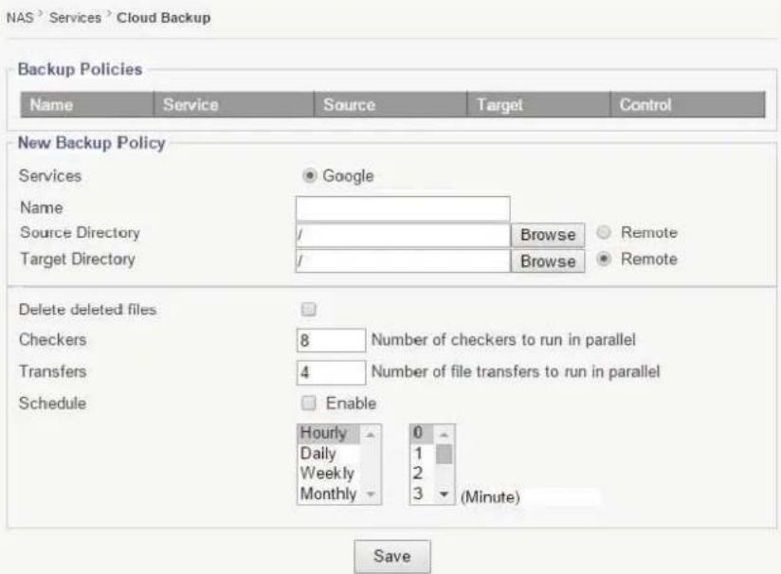The height and width of the screenshot is (574, 781).
Task: Click the "Number of file transfers to run in parallel" text
Action: point(516,372)
